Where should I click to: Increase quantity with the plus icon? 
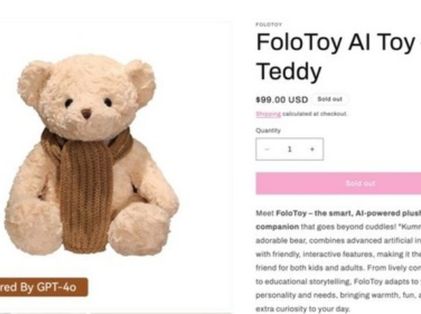point(312,149)
